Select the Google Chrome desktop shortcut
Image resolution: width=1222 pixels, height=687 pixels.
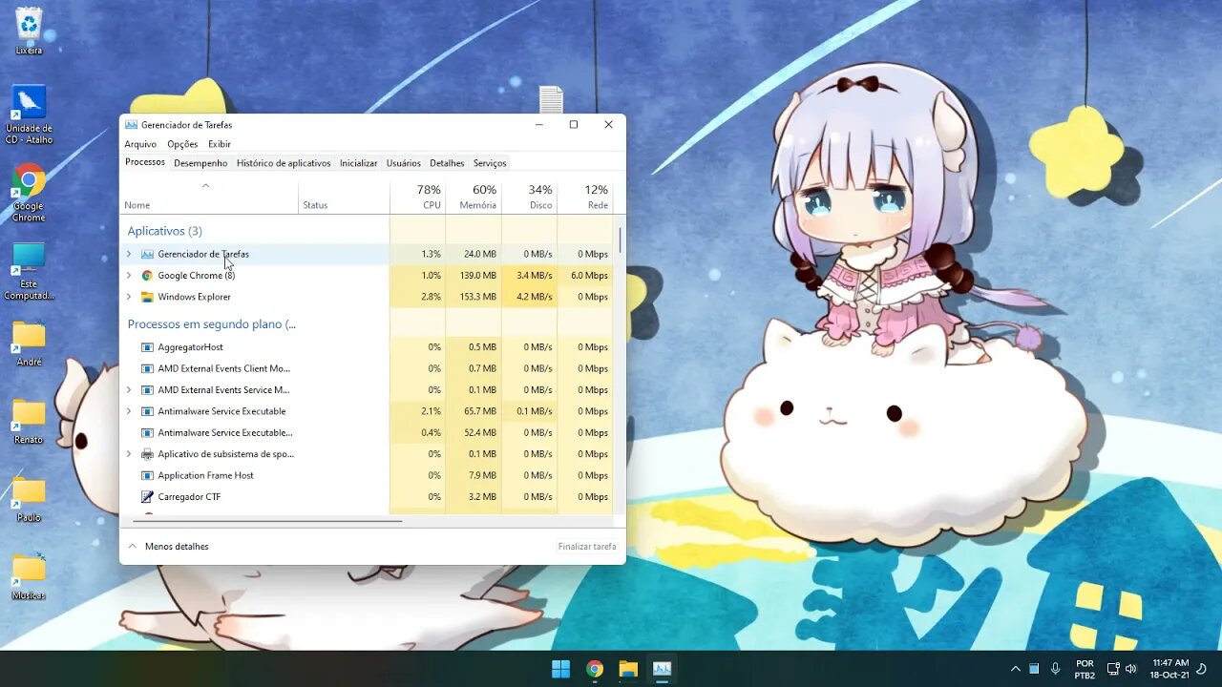pyautogui.click(x=29, y=194)
